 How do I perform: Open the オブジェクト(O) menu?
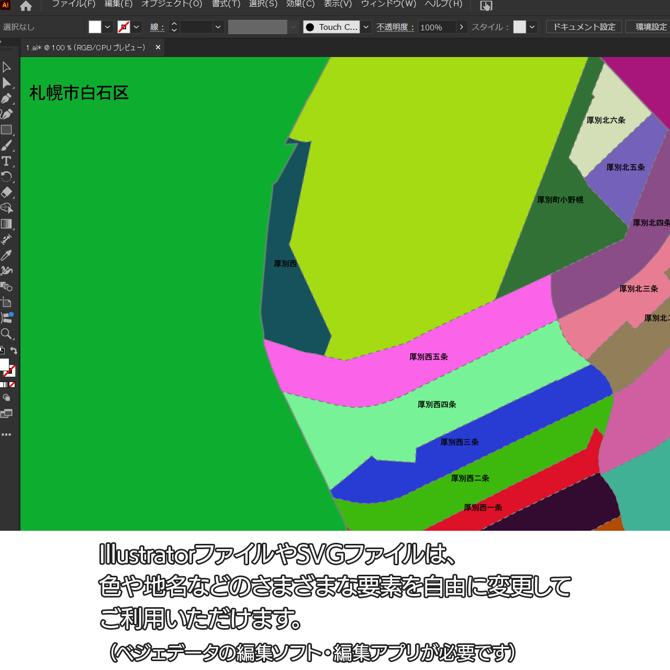[172, 4]
